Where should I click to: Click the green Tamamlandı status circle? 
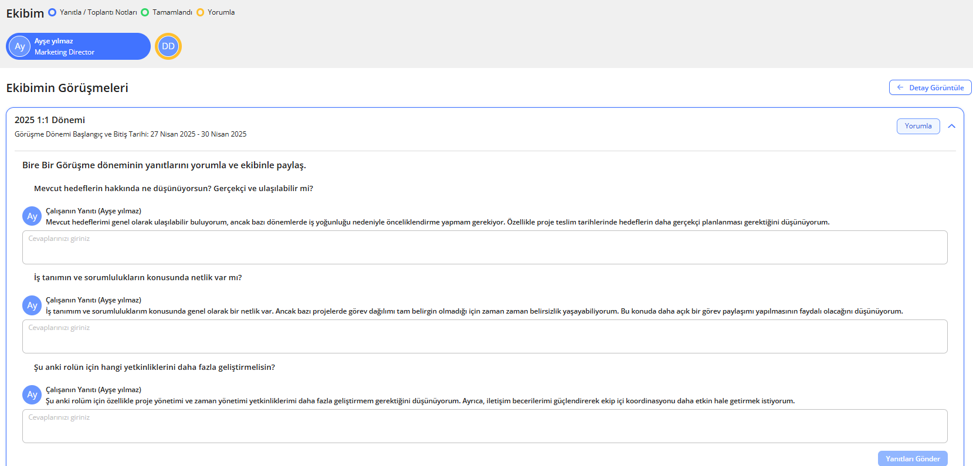[145, 12]
